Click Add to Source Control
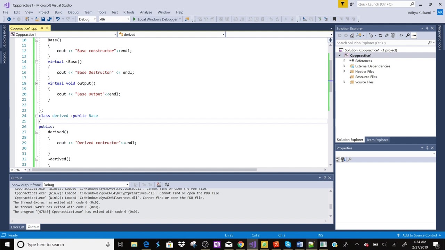Screen dimensions: 445x250 coord(419,235)
